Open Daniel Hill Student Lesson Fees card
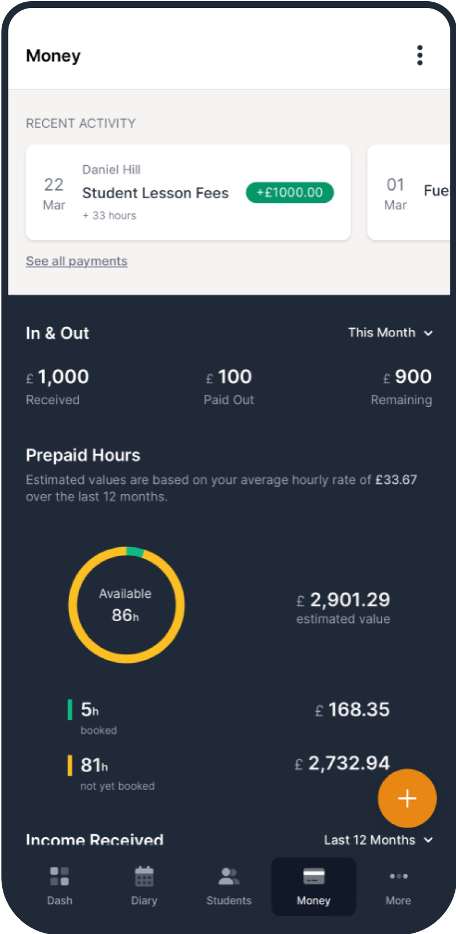456x934 pixels. click(x=155, y=193)
